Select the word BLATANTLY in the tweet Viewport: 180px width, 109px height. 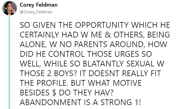(x=103, y=64)
